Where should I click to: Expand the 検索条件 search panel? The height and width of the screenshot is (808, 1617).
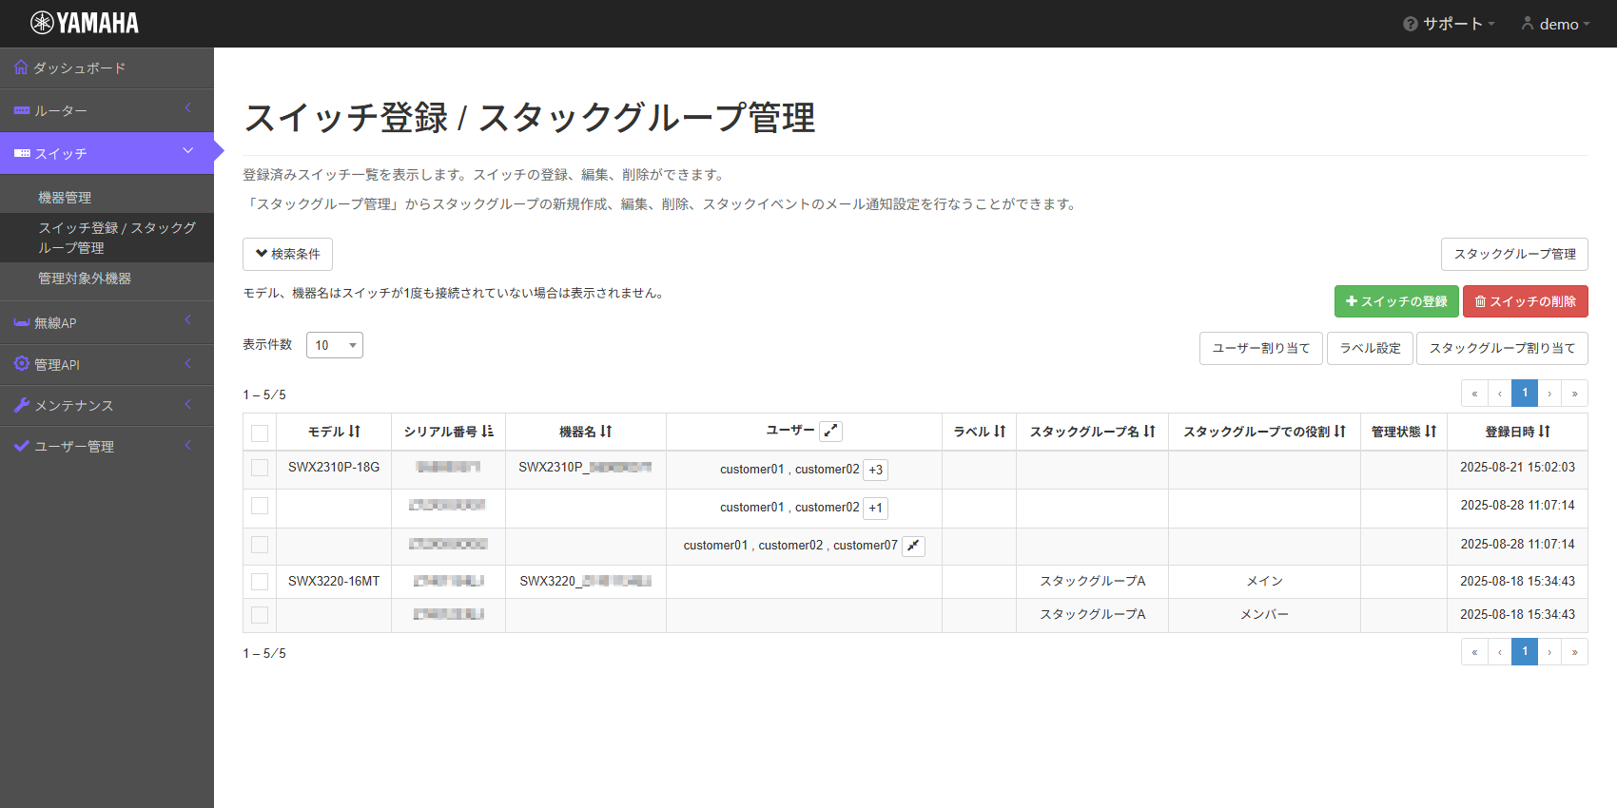click(287, 254)
